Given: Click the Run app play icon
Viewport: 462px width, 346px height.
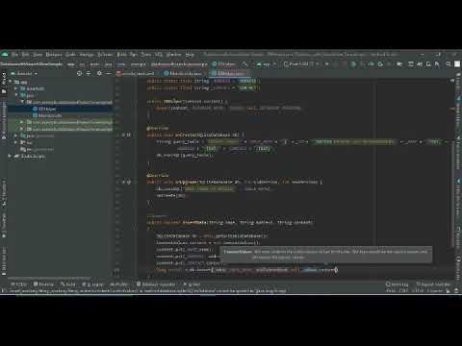Looking at the screenshot, I should click(327, 64).
